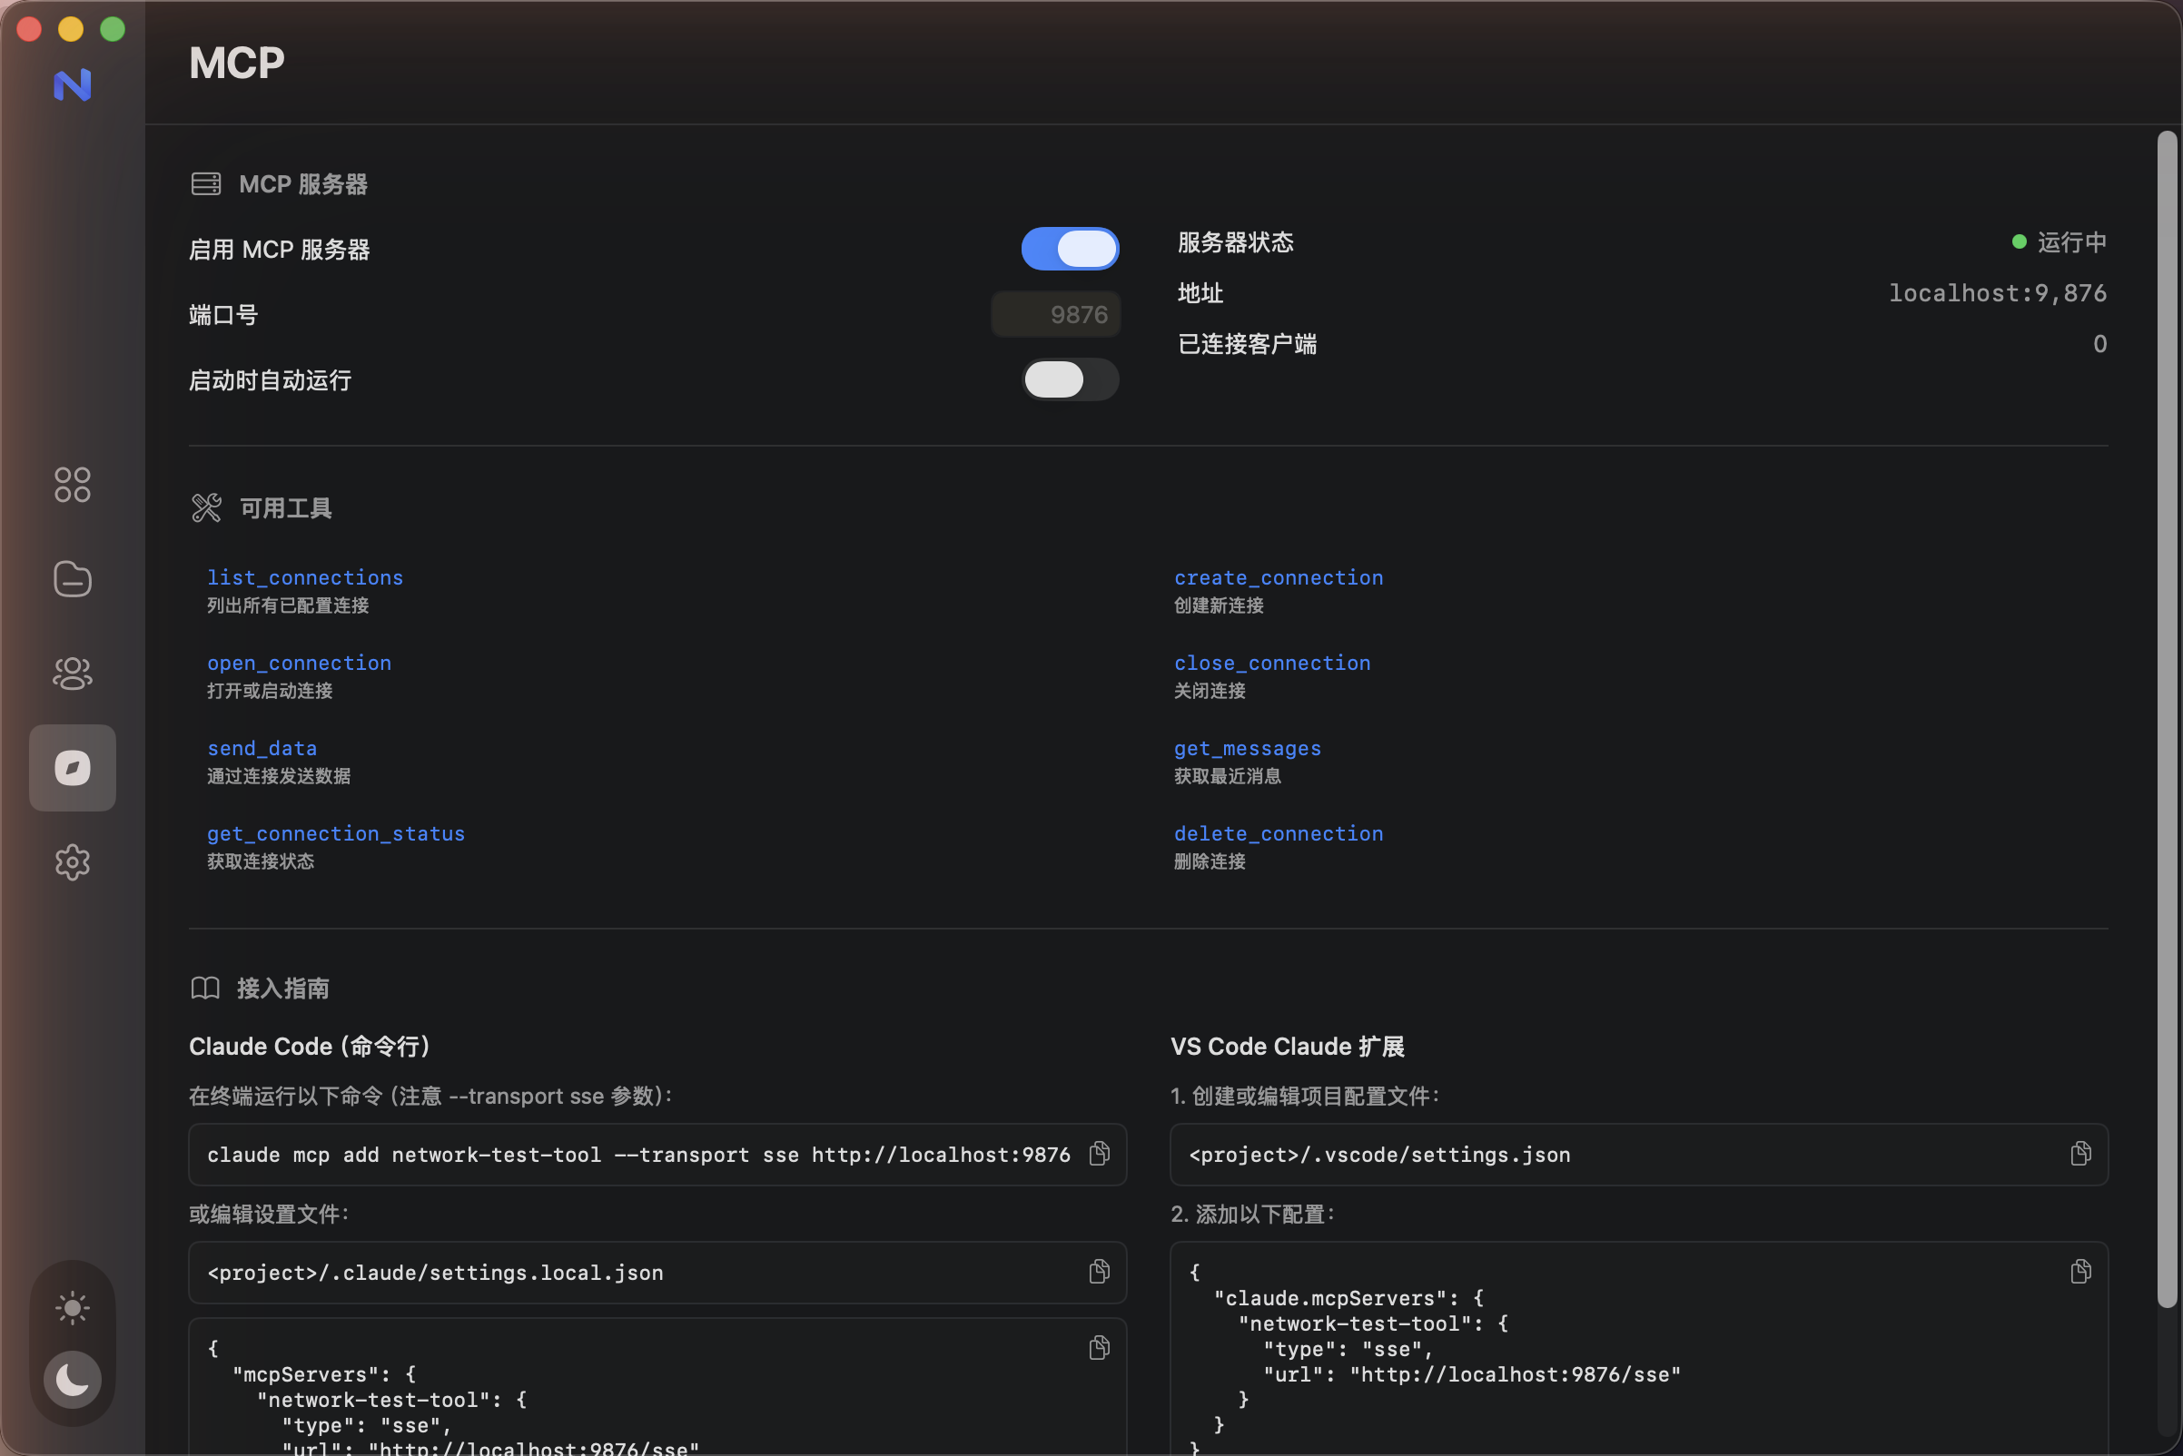Click the get_messages tool
Viewport: 2183px width, 1456px height.
[x=1248, y=749]
